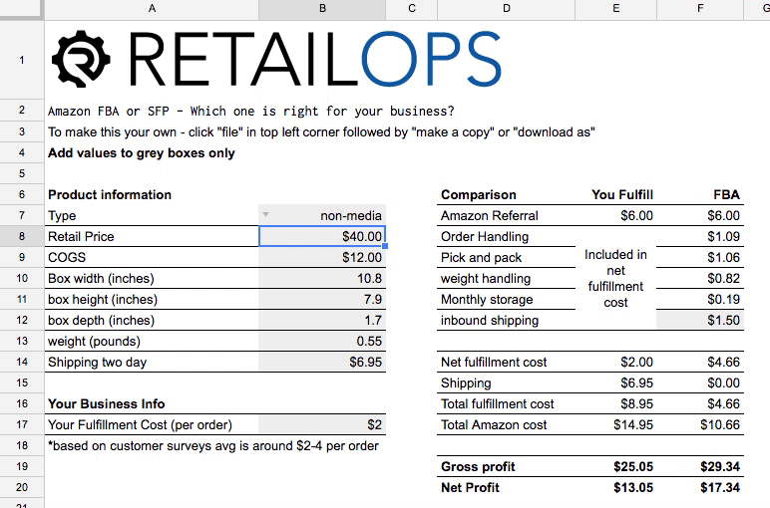Click Order Handling FBA value $1.09
The height and width of the screenshot is (508, 770).
coord(700,236)
